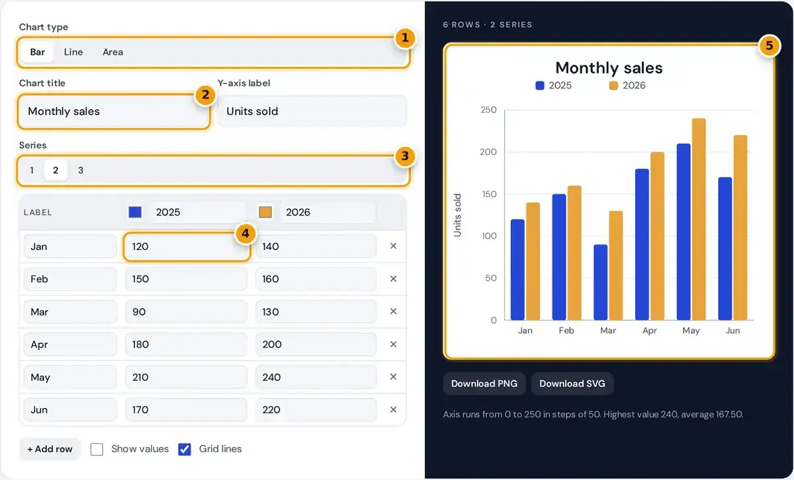The width and height of the screenshot is (794, 480).
Task: Click the Y-axis label field with Units sold
Action: tap(312, 112)
